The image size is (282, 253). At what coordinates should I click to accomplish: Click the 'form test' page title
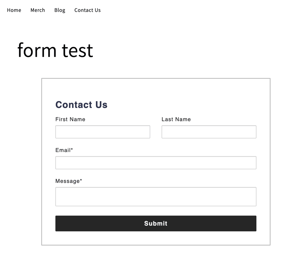(x=55, y=50)
